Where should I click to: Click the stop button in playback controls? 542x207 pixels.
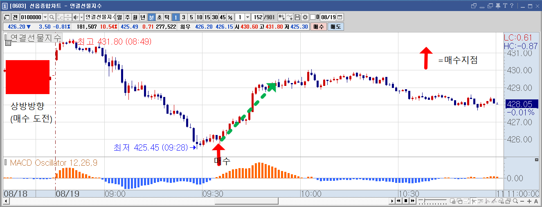(x=406, y=201)
